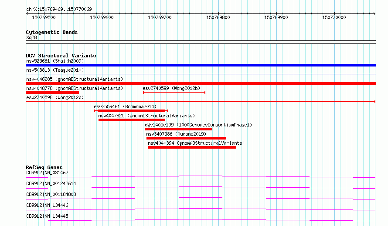
Task: Open variant nsv525661 (Shaikh2009) label
Action: click(55, 61)
